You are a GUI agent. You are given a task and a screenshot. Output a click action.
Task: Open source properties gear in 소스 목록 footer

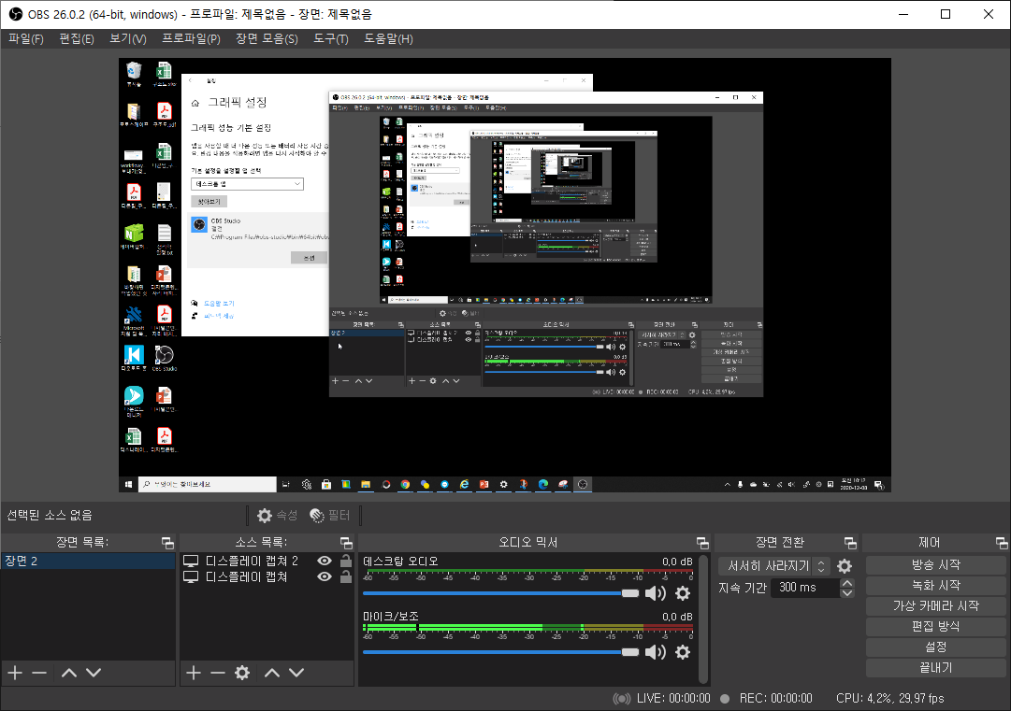point(242,673)
